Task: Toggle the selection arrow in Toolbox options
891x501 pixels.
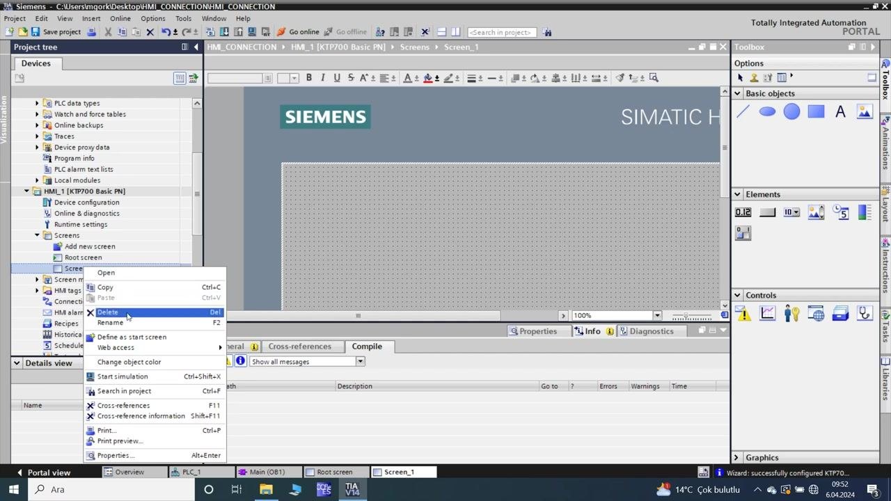Action: click(x=740, y=78)
